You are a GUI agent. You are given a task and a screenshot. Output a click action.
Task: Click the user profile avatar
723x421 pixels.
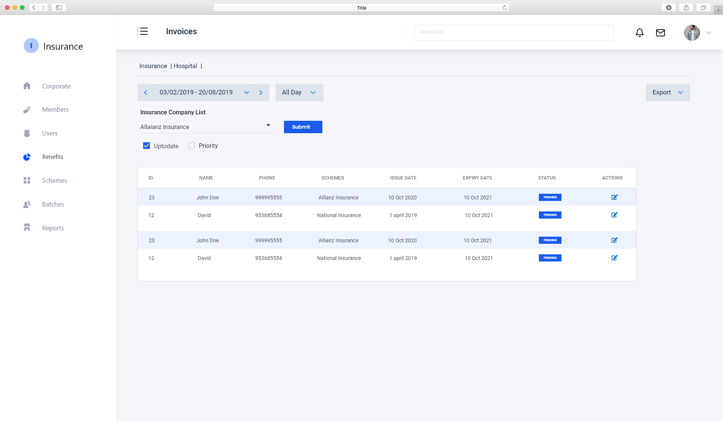point(692,33)
